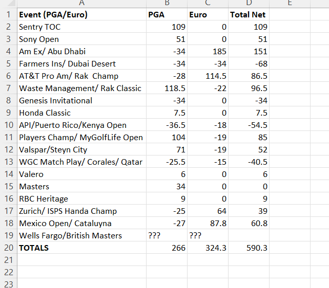Select 'Wells Fargo/British Masters' cell
Viewport: 329px width, 288px height.
[81, 235]
